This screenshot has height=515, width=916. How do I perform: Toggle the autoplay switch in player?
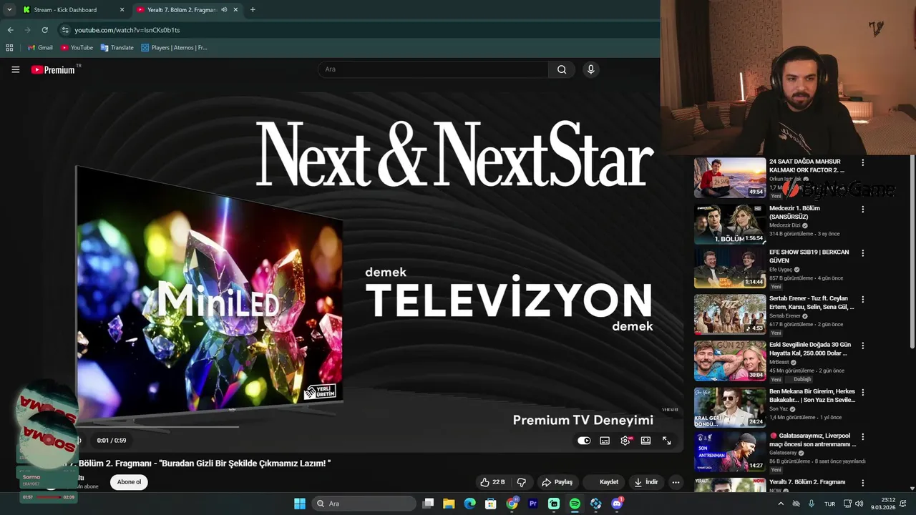click(x=584, y=441)
